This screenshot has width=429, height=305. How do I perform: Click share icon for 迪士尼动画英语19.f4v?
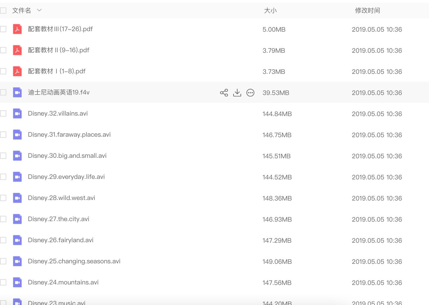[224, 93]
